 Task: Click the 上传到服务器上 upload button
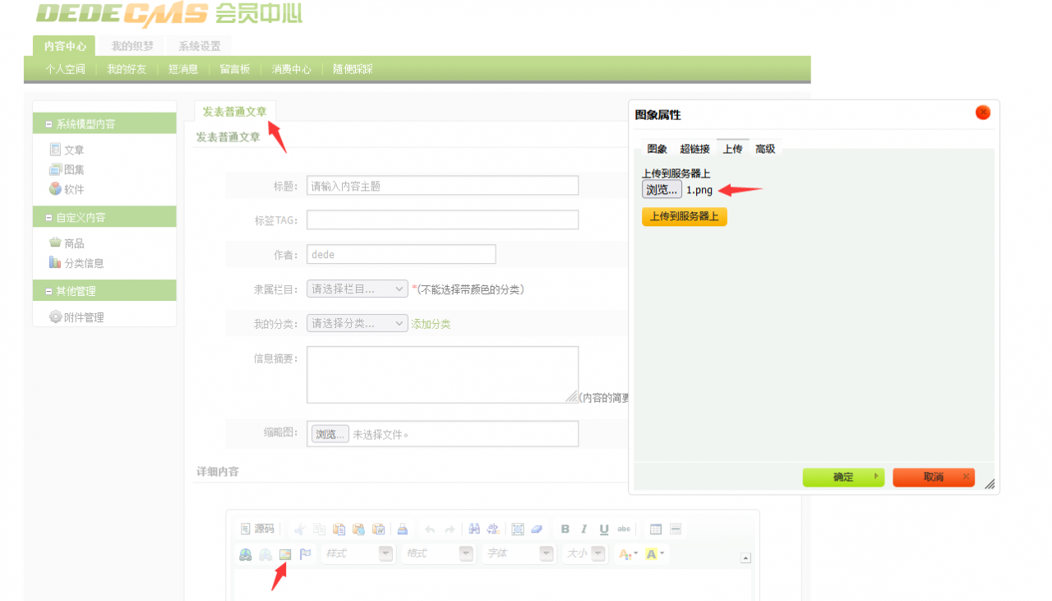point(685,217)
